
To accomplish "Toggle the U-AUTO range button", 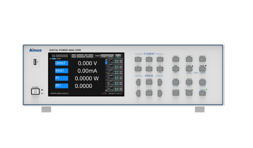I will (149, 82).
